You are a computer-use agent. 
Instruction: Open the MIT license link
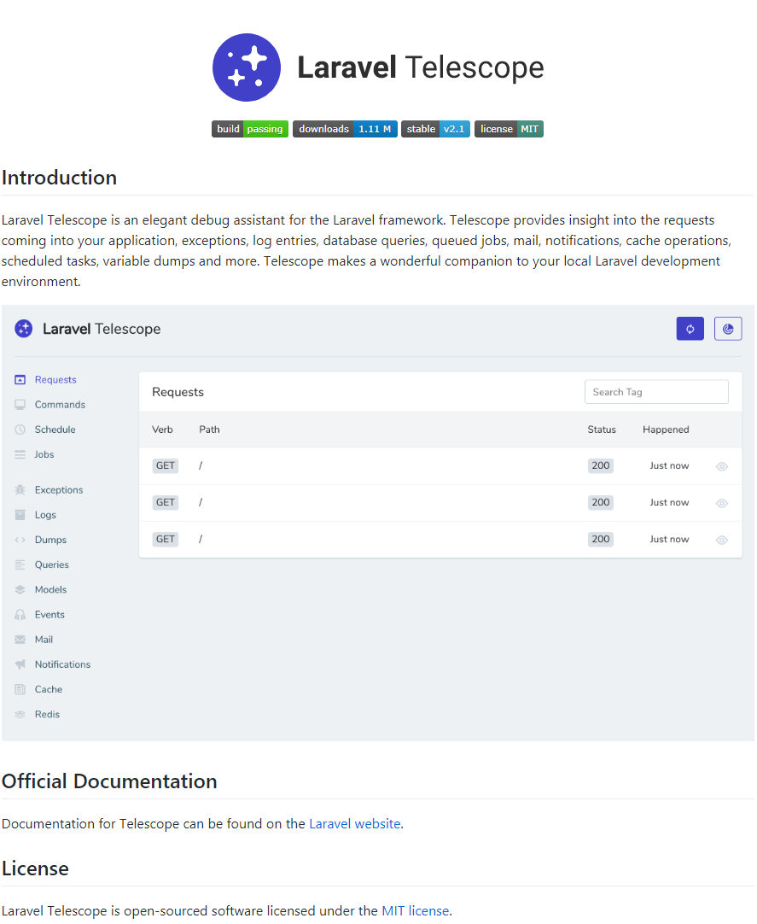pyautogui.click(x=415, y=910)
